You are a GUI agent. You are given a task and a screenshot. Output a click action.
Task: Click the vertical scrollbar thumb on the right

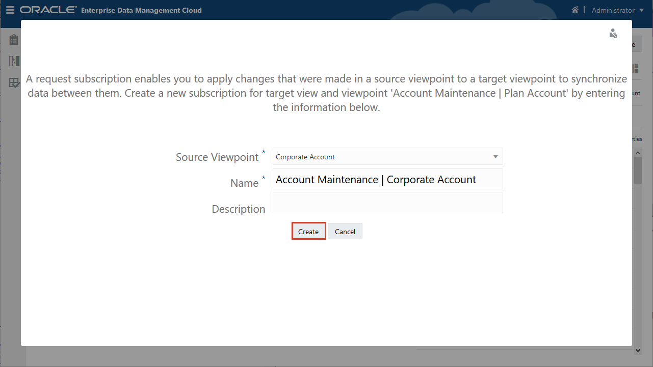[638, 170]
